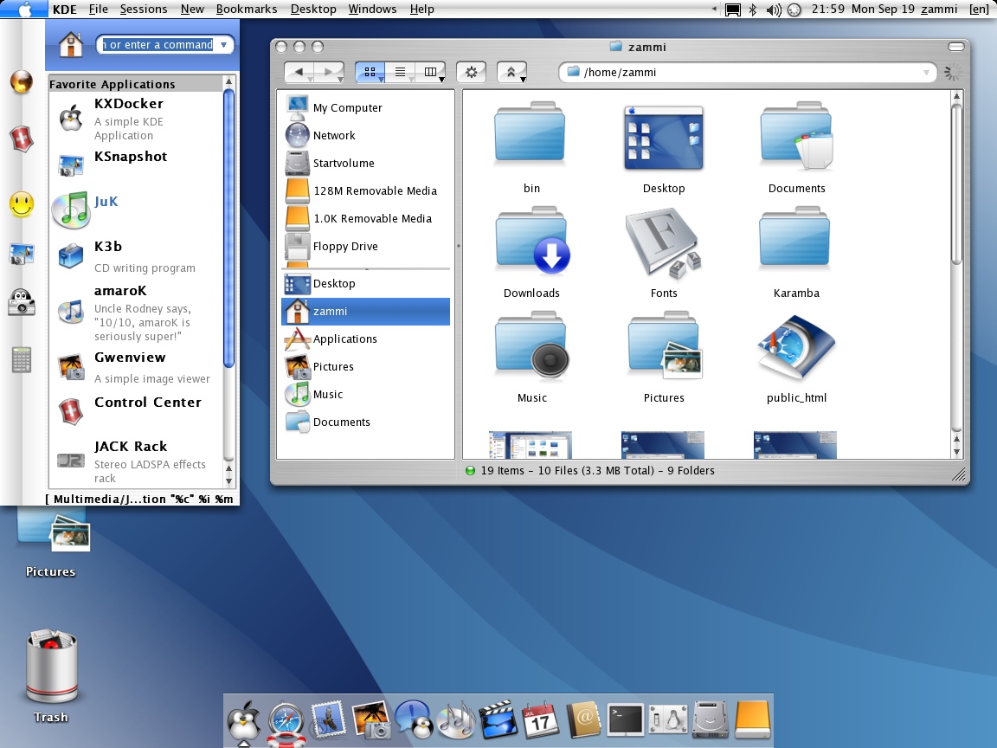Launch amaroK from the favorites list
Viewport: 997px width, 748px height.
[136, 313]
